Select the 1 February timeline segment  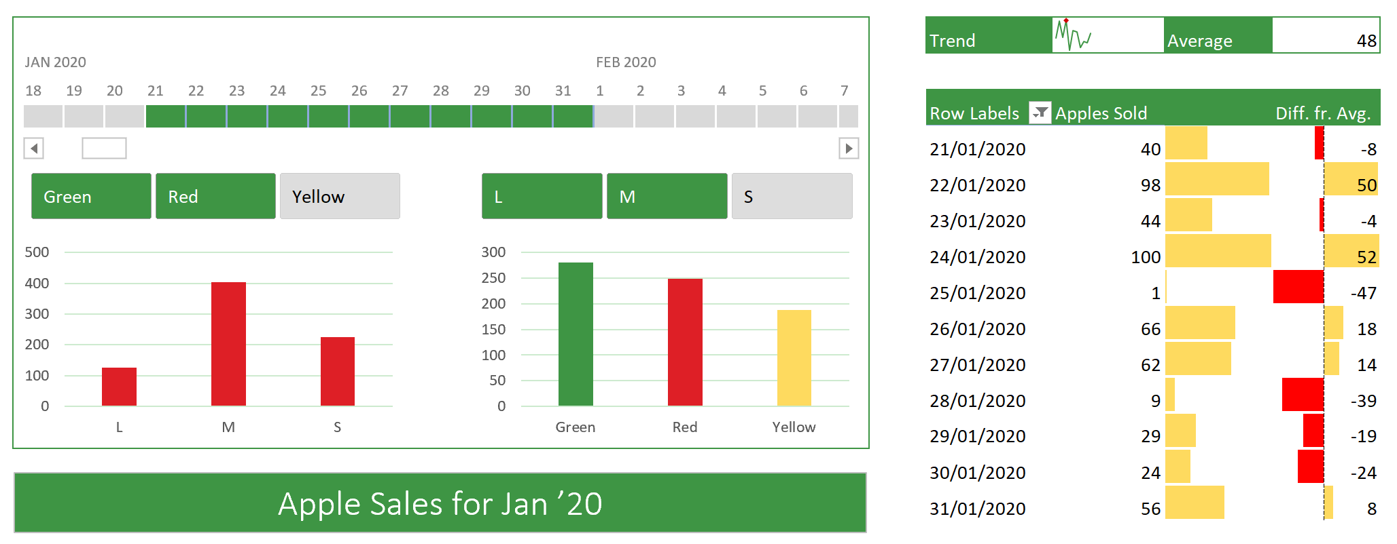pos(614,116)
